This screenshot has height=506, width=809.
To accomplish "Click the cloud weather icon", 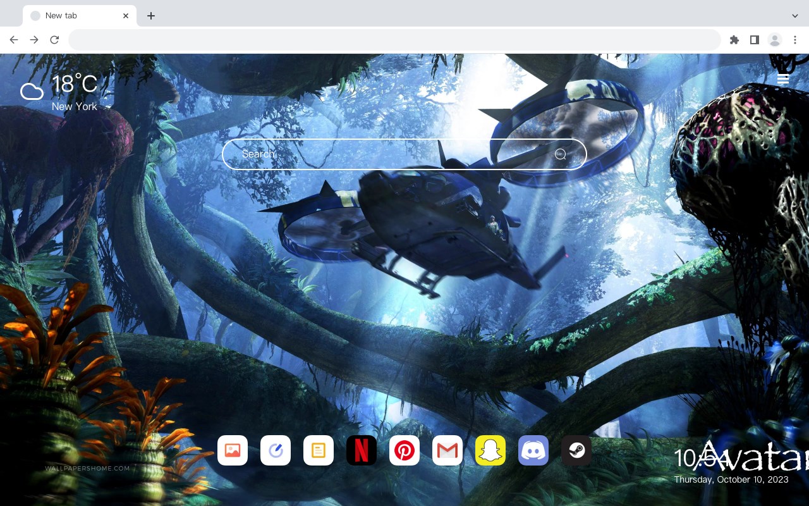I will pos(32,92).
